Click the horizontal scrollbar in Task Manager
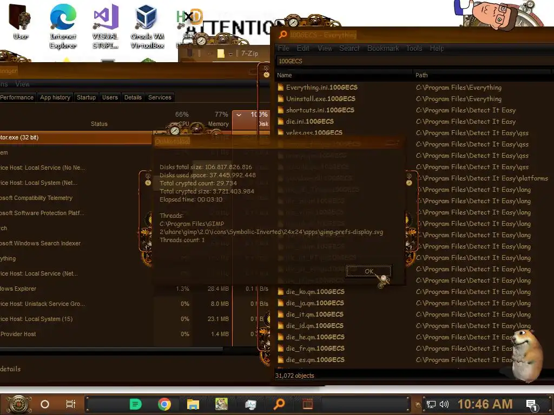The image size is (554, 415). coord(111,350)
